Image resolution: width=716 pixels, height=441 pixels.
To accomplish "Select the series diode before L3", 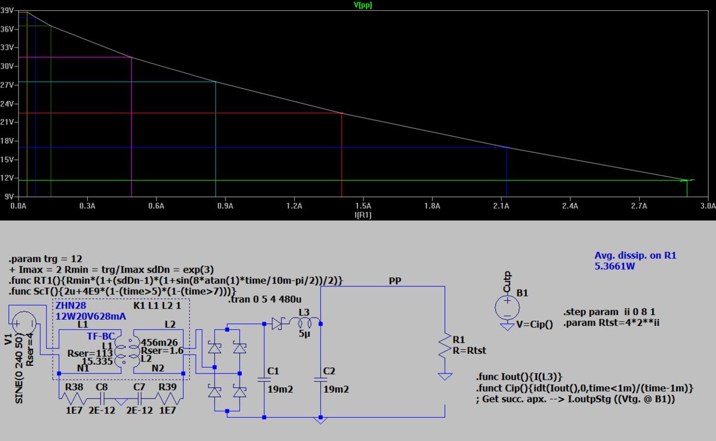I will 276,324.
